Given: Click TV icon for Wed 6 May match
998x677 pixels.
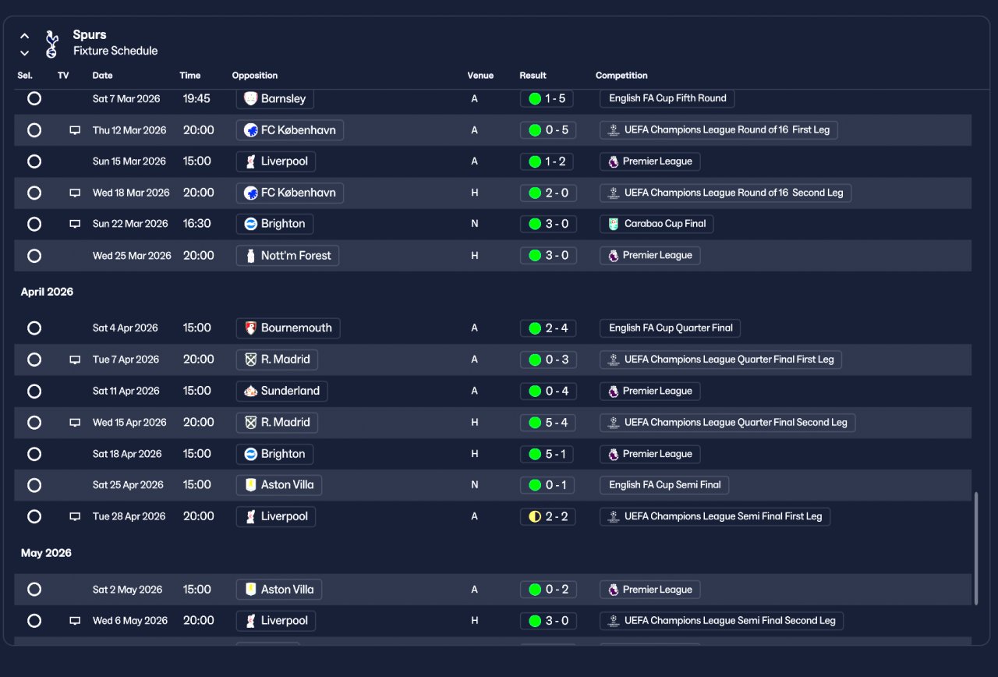Looking at the screenshot, I should coord(75,621).
